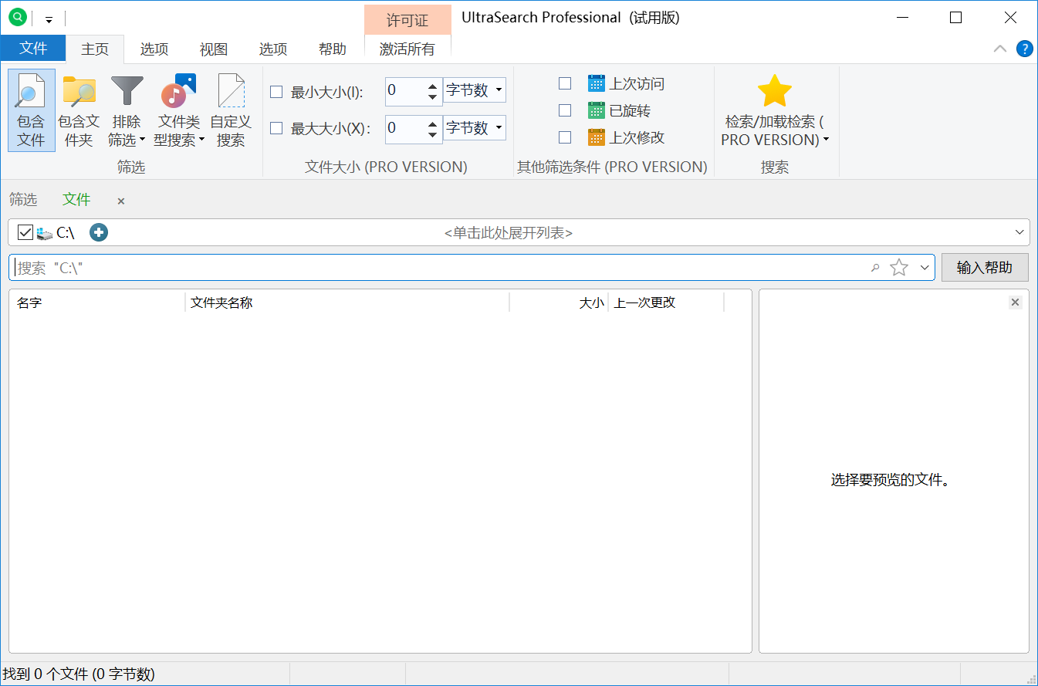The width and height of the screenshot is (1038, 686).
Task: Sort by the 名字 column header
Action: 97,302
